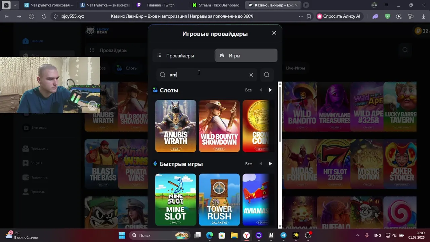This screenshot has height=242, width=430.
Task: Go to previous Быстрые игры carousel page
Action: coord(261,164)
